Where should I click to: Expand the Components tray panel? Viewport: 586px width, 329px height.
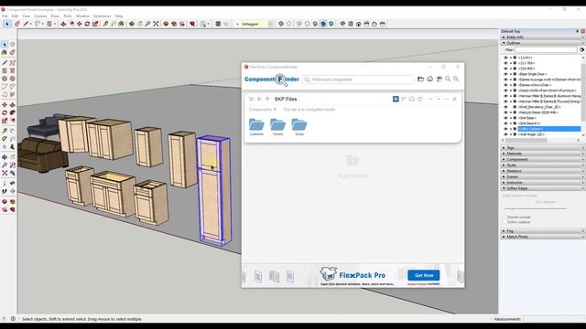click(x=543, y=159)
